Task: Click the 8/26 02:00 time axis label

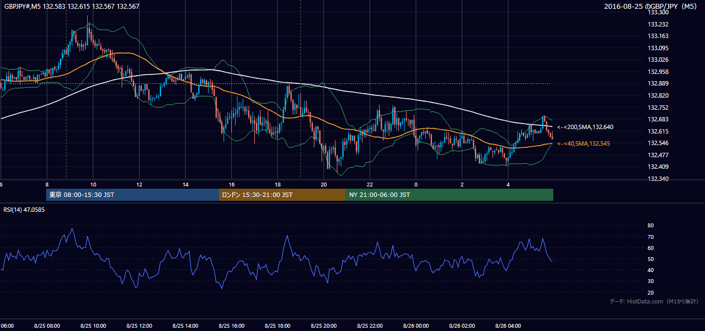Action: [x=462, y=326]
